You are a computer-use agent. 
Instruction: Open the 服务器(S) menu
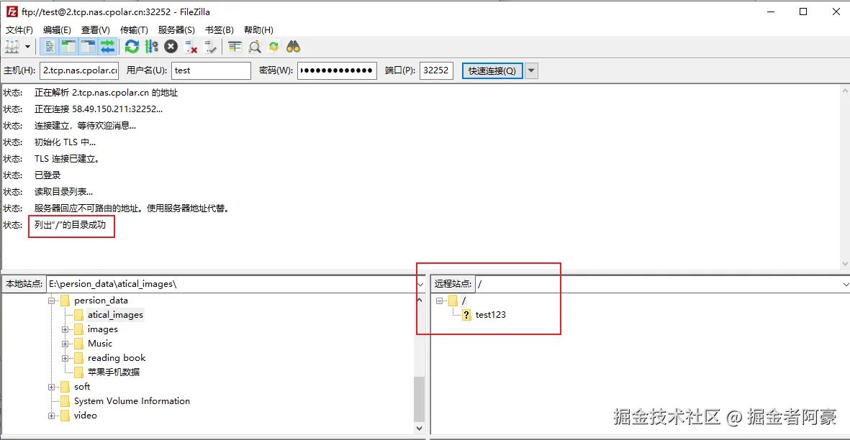click(x=176, y=29)
